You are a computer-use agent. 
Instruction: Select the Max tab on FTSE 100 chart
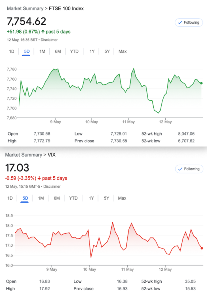(122, 51)
